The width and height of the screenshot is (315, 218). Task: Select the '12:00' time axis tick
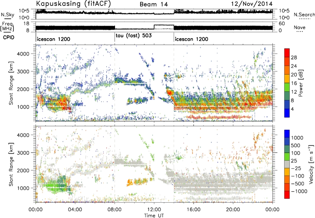(x=154, y=210)
